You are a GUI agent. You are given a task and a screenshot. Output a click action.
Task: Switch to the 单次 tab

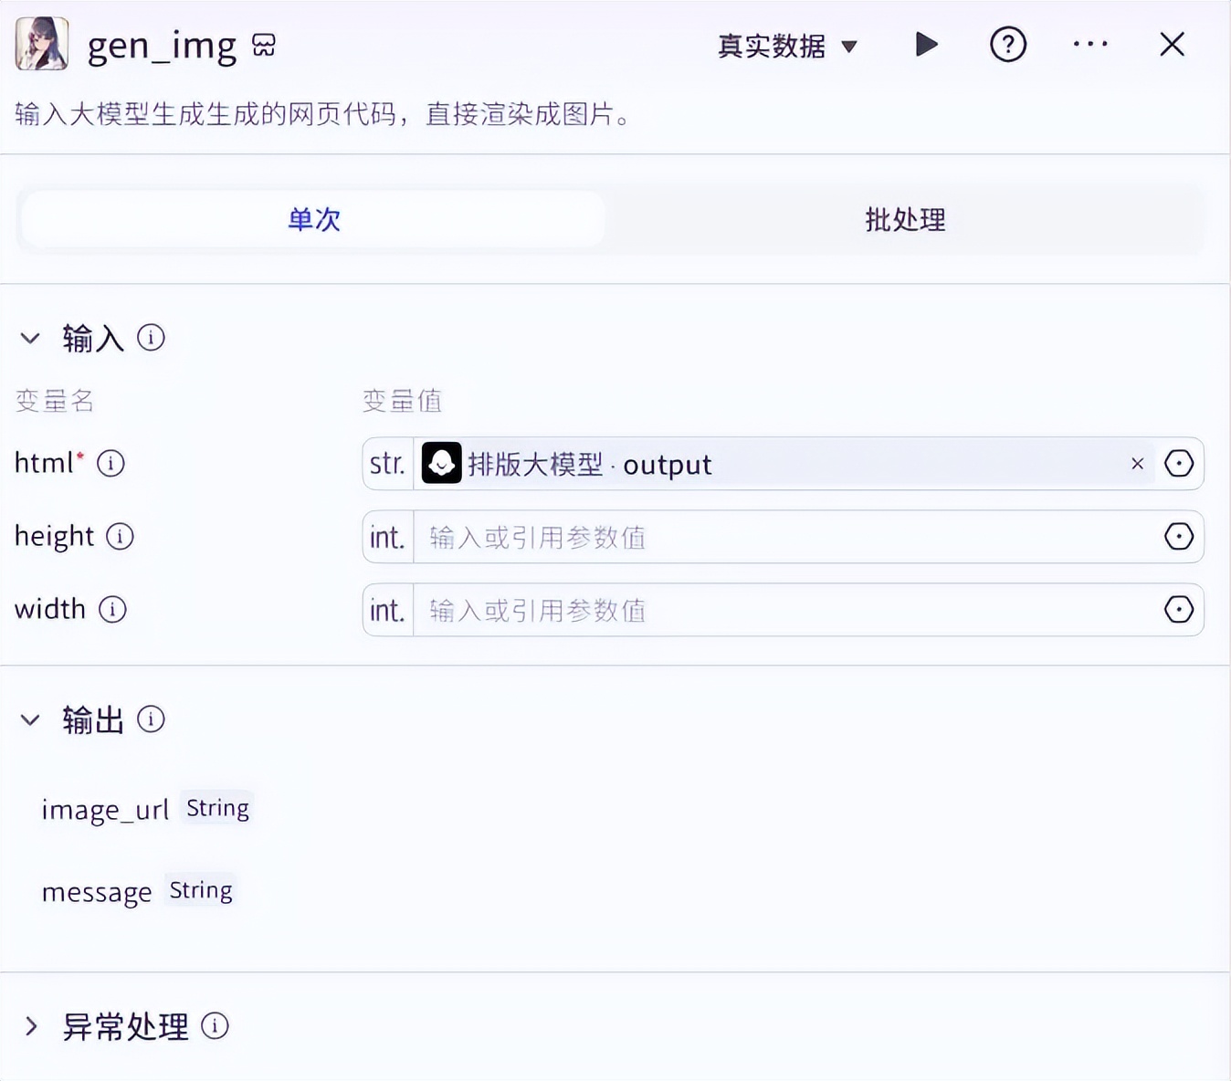coord(313,219)
